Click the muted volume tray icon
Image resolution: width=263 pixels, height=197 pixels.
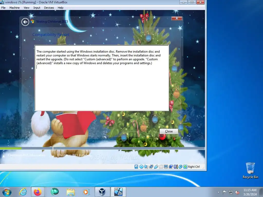pos(237,192)
